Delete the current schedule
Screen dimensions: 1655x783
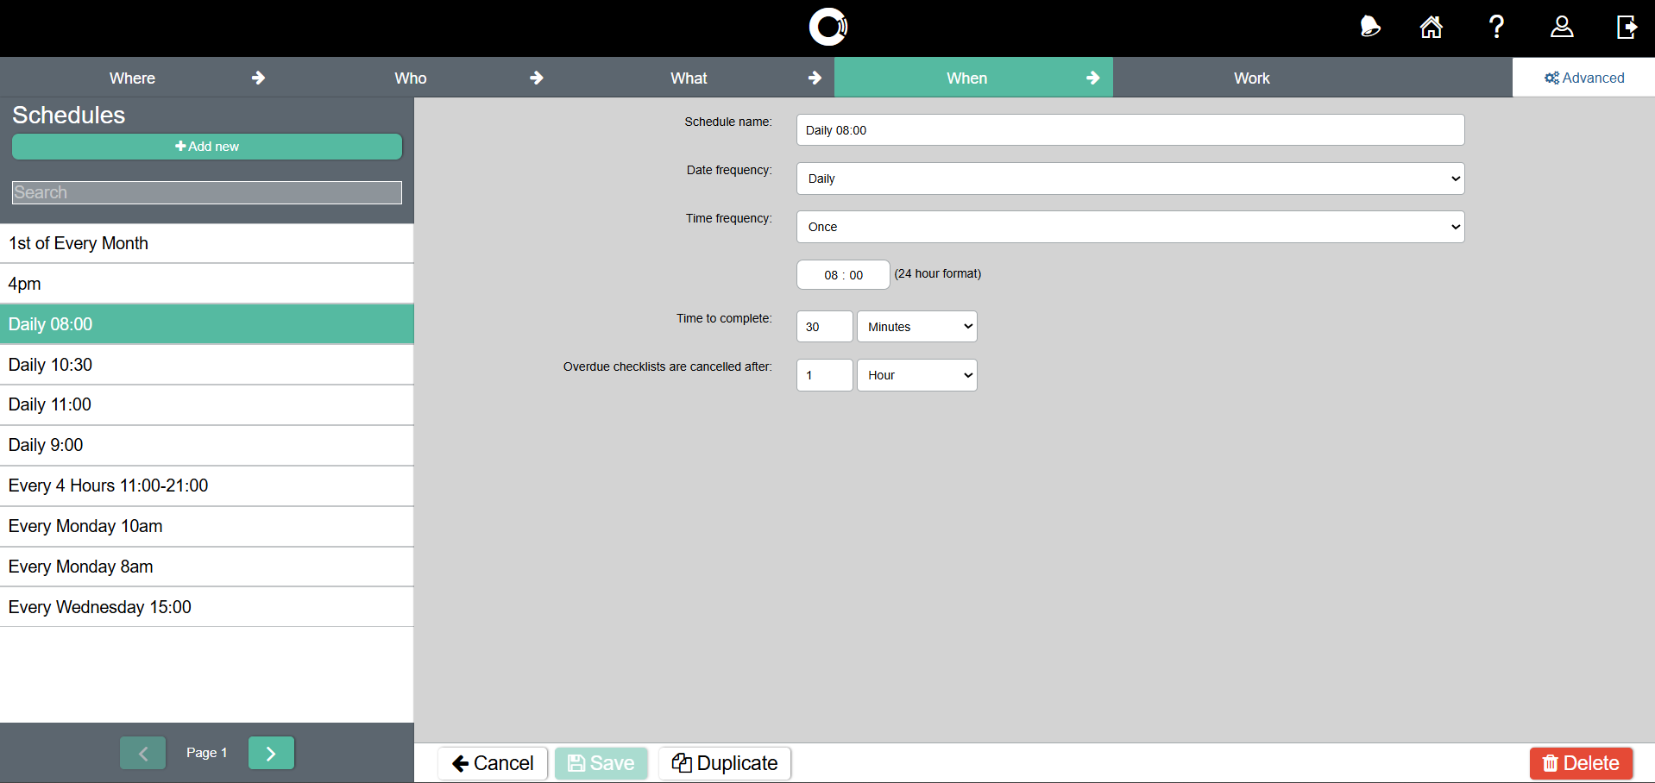[x=1580, y=763]
